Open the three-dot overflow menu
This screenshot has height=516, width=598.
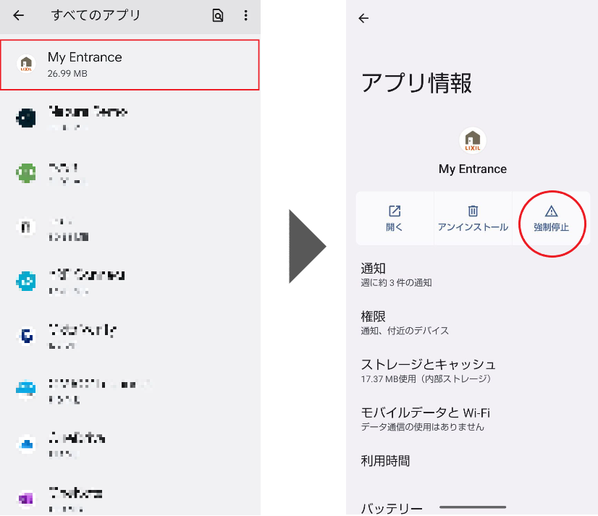point(245,16)
